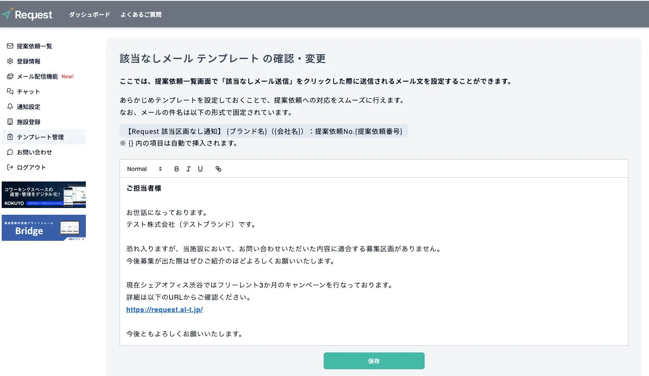Toggle Underline formatting in editor toolbar
649x376 pixels.
point(200,169)
